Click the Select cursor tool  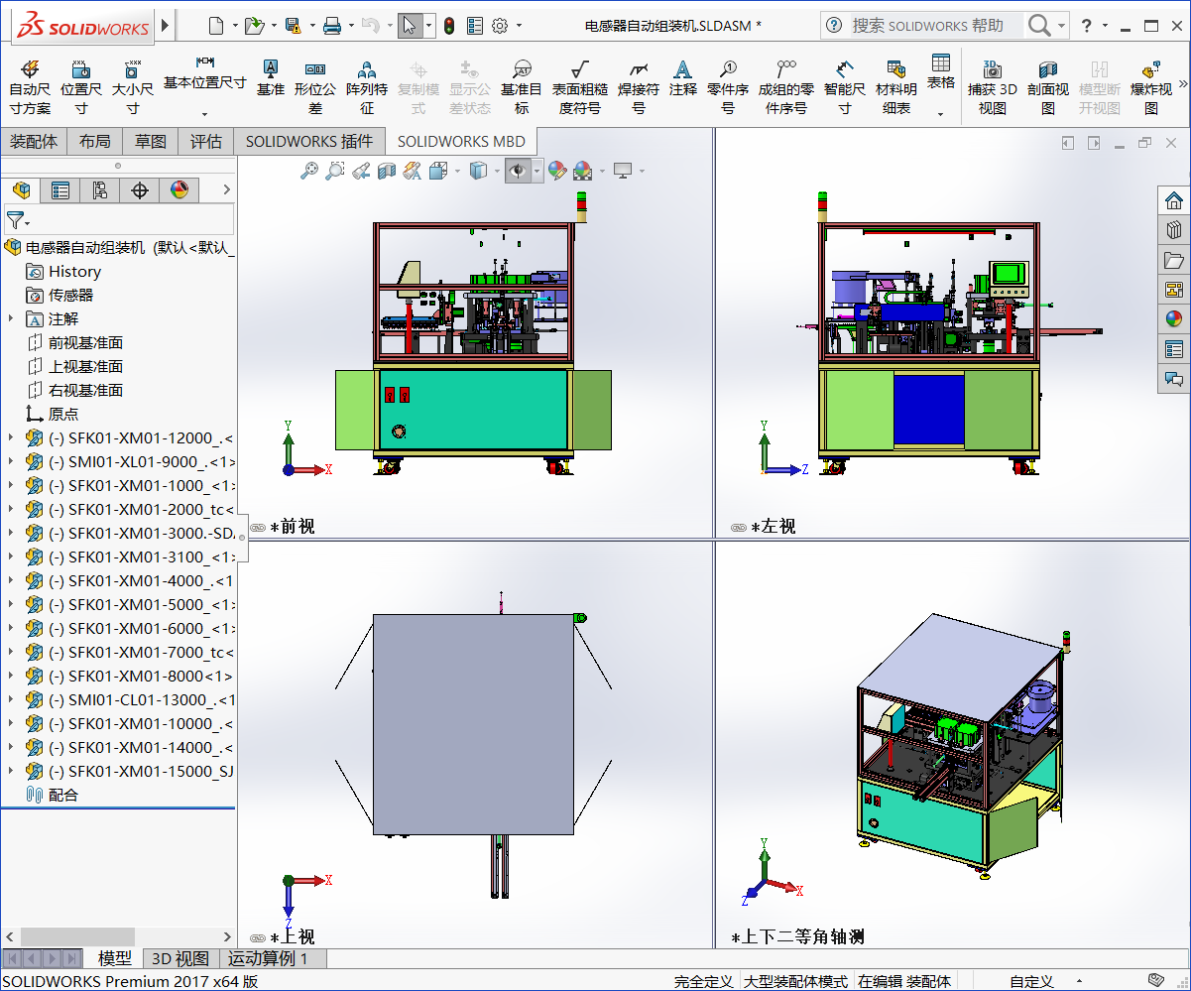click(x=411, y=25)
